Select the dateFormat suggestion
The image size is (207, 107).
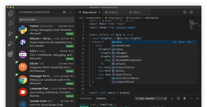click(x=154, y=45)
